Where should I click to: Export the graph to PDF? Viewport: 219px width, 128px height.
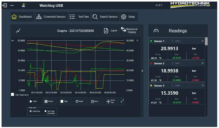[111, 31]
